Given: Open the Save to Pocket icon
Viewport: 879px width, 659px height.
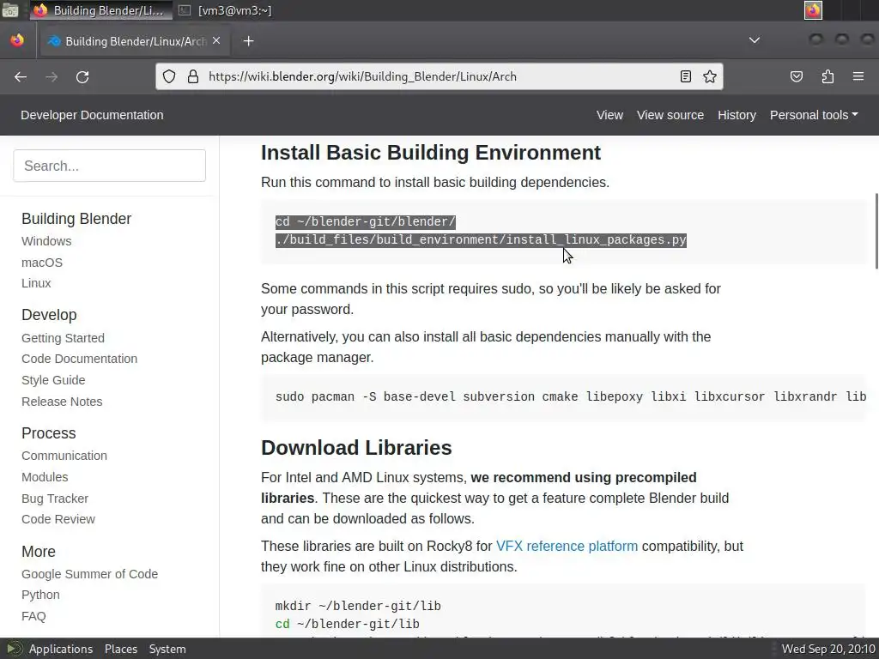Looking at the screenshot, I should click(797, 76).
